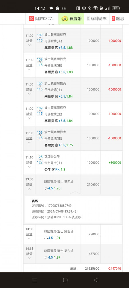
Task: Open 詳情 for the 11:10 Bulls game
Action: pos(29,162)
